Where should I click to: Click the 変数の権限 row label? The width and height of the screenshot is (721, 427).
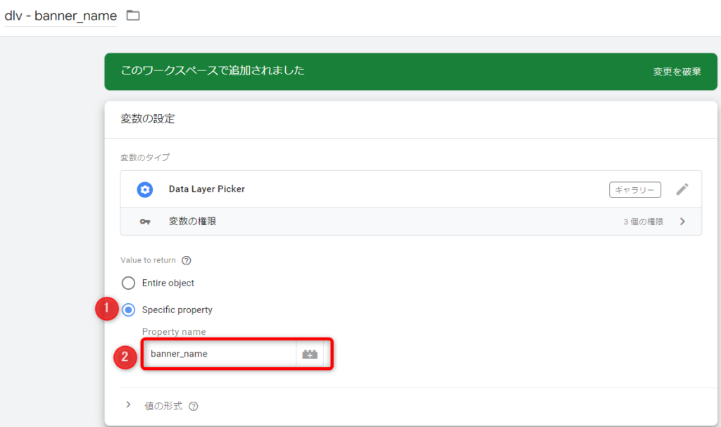pyautogui.click(x=192, y=221)
